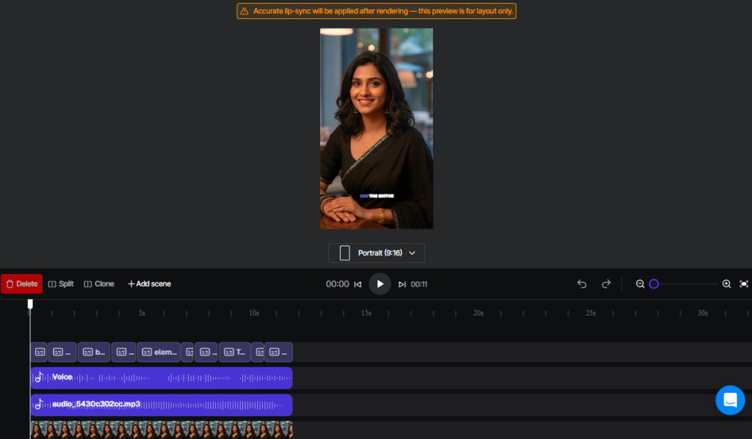The image size is (752, 439).
Task: Open the Portrait (9:16) aspect ratio dropdown
Action: coord(376,253)
